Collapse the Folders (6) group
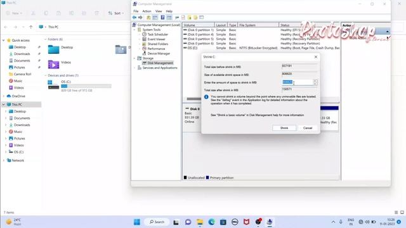 pos(45,39)
